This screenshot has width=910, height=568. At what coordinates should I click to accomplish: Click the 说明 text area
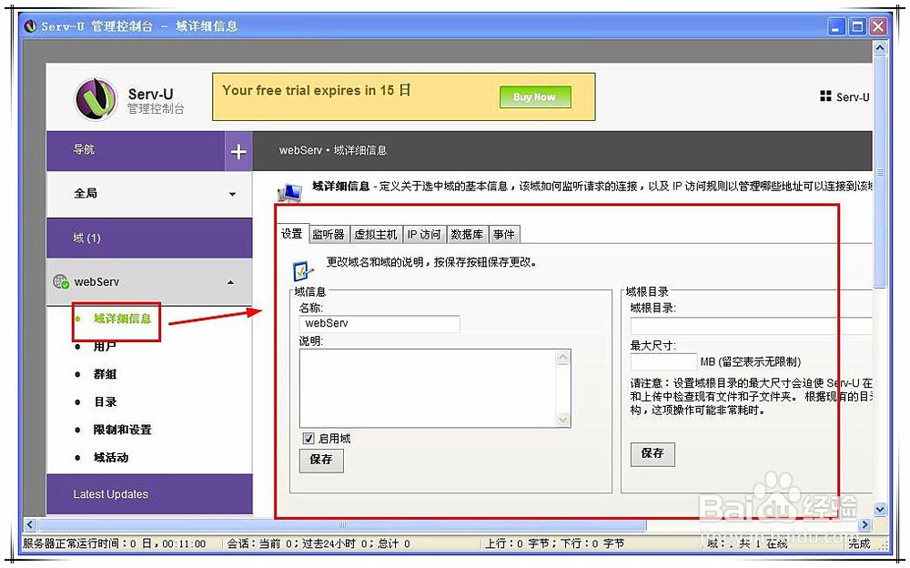coord(429,388)
